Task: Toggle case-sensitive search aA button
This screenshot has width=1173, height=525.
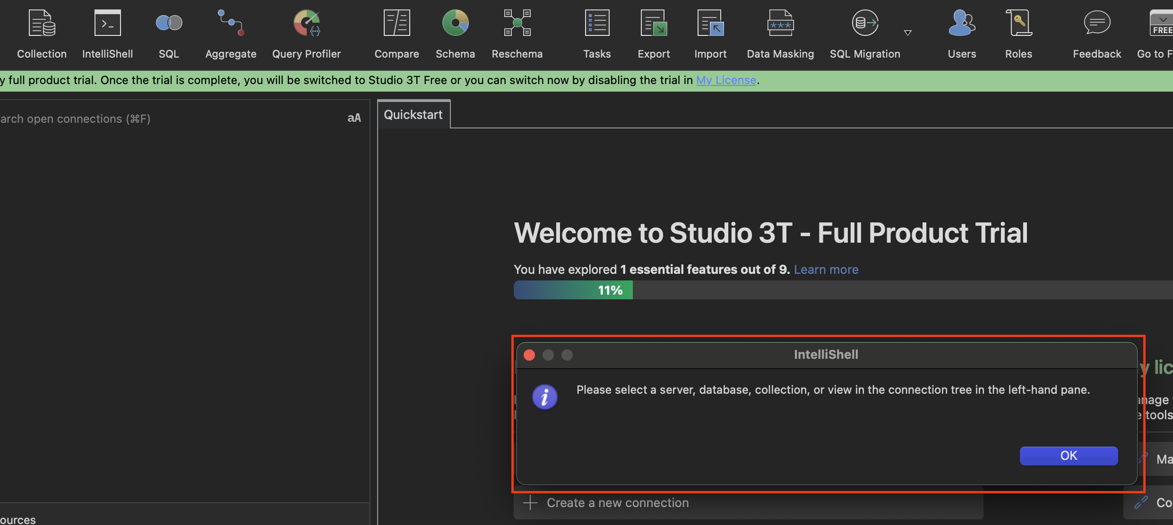Action: [x=354, y=118]
